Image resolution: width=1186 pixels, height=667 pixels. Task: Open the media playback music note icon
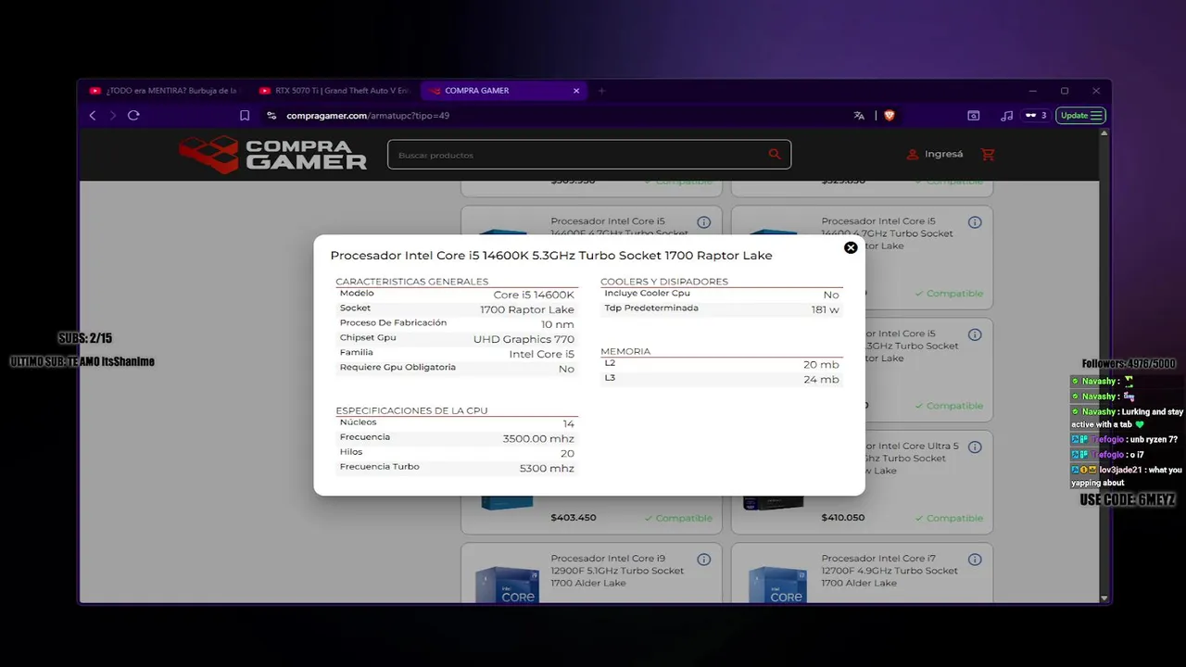click(x=1006, y=116)
